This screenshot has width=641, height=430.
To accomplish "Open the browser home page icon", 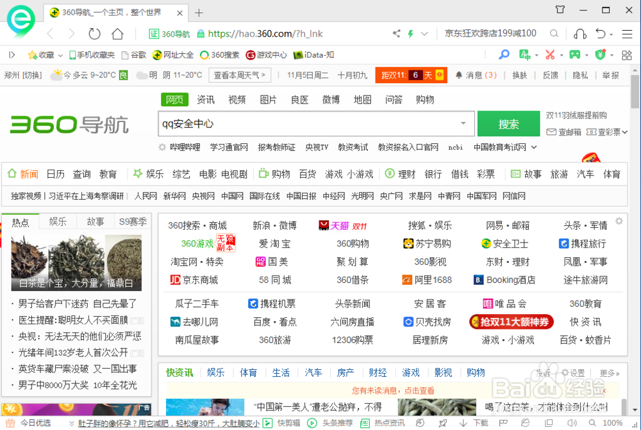I will click(117, 34).
